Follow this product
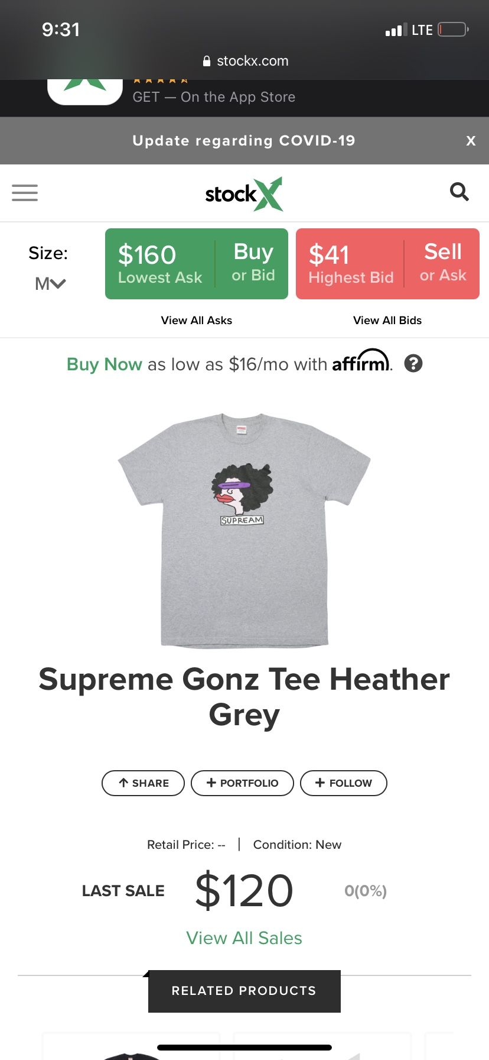The width and height of the screenshot is (489, 1060). tap(344, 783)
